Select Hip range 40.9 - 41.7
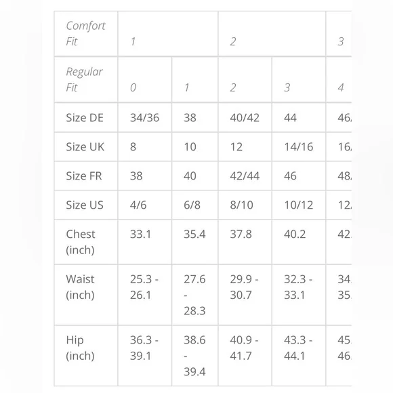This screenshot has height=393, width=393. [244, 348]
